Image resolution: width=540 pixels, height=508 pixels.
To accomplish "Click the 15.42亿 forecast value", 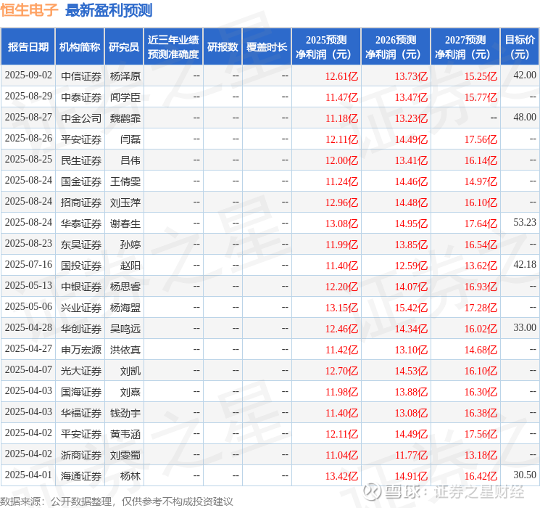I will tap(411, 308).
